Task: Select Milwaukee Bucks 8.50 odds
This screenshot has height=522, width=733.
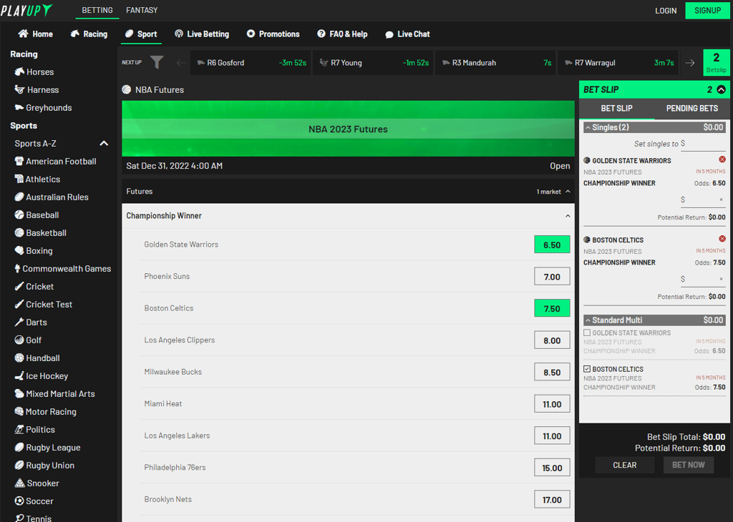Action: pyautogui.click(x=552, y=372)
